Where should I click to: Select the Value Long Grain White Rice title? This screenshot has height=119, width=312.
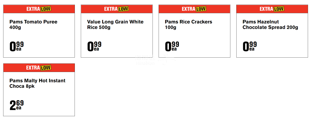[x=115, y=24]
